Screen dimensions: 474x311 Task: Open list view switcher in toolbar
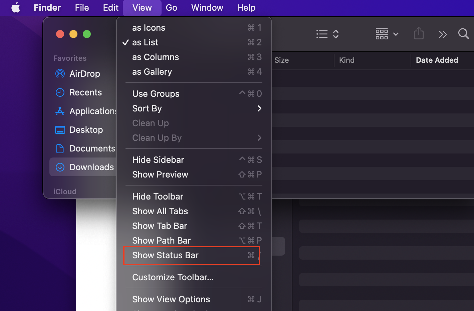(x=327, y=34)
